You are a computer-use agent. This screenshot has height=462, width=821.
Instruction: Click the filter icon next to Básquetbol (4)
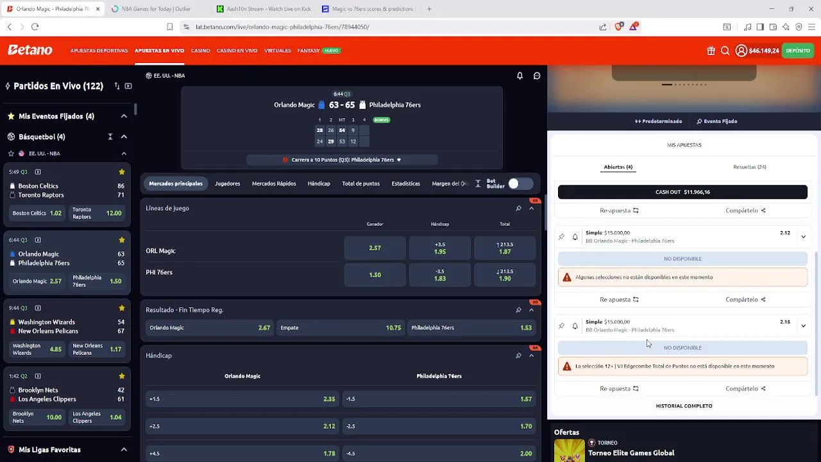110,137
